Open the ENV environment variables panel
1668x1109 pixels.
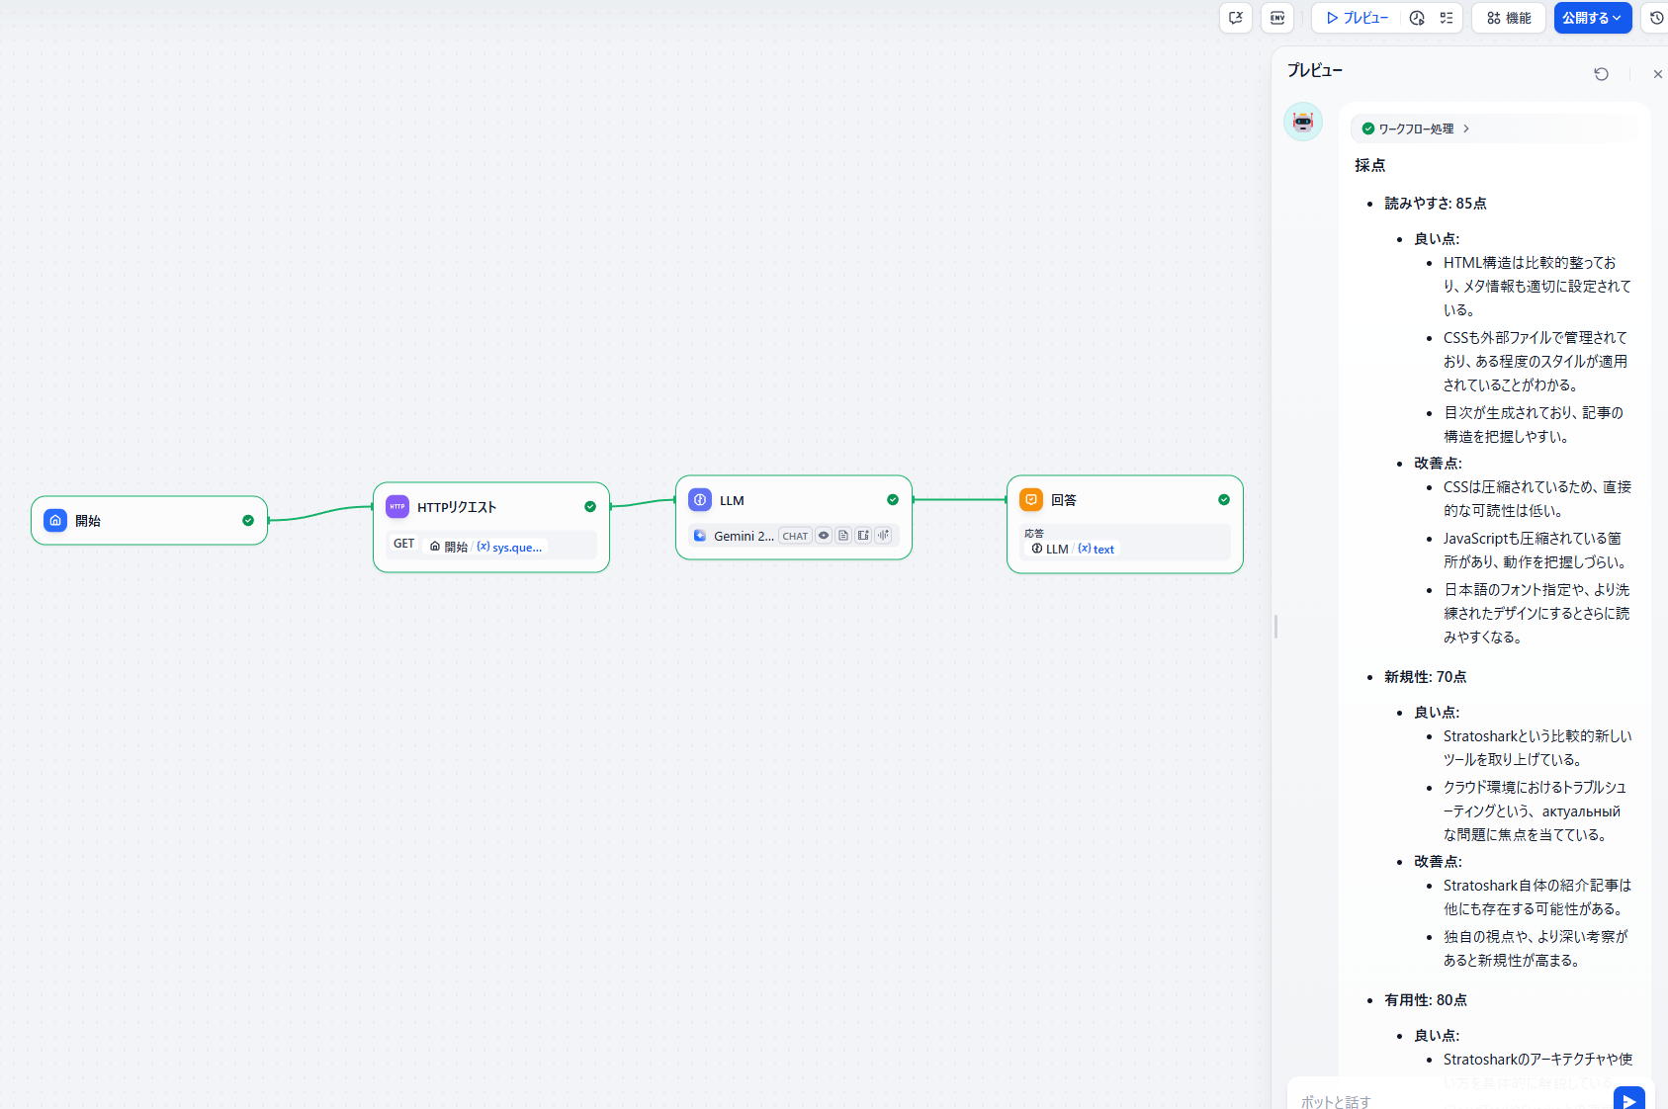pos(1277,18)
